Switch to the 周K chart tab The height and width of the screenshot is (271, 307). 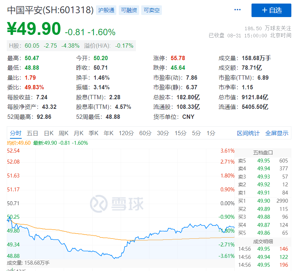click(x=63, y=133)
